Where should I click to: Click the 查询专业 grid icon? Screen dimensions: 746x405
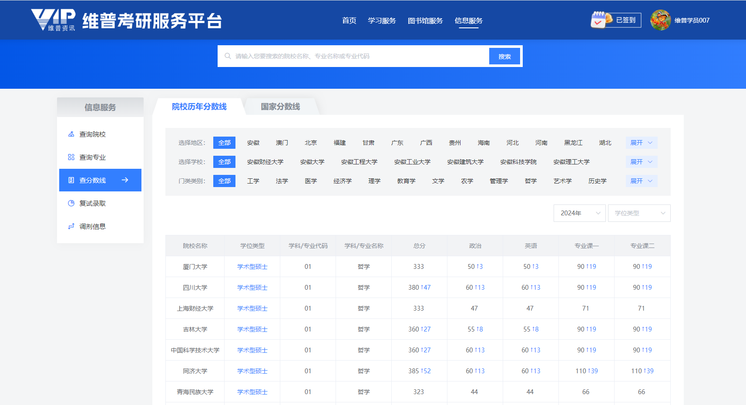71,157
